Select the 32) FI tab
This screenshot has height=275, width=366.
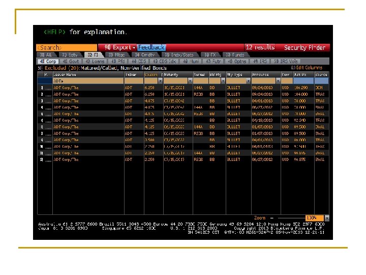coord(93,54)
